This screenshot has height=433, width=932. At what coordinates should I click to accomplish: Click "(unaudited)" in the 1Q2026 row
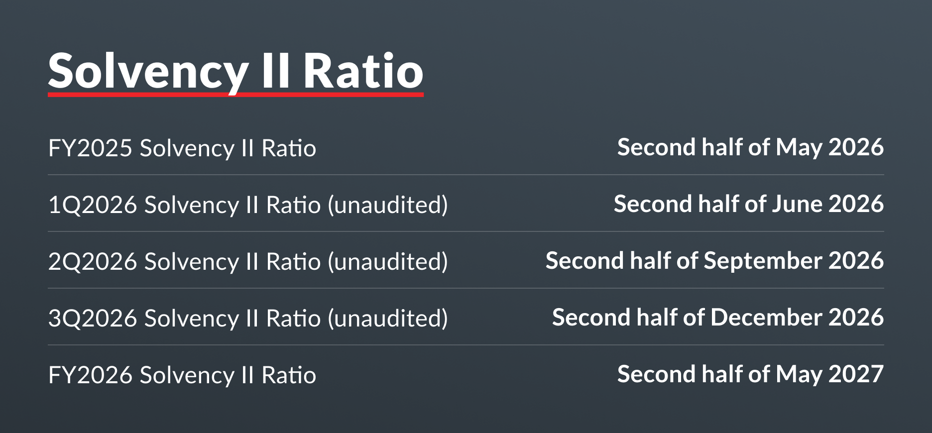pyautogui.click(x=388, y=205)
